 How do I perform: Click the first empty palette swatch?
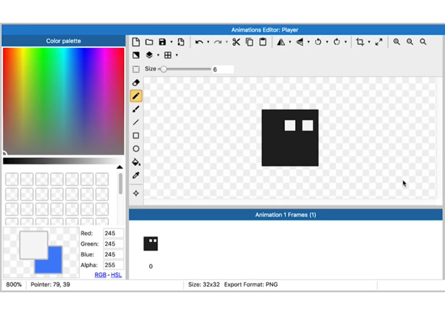point(12,179)
